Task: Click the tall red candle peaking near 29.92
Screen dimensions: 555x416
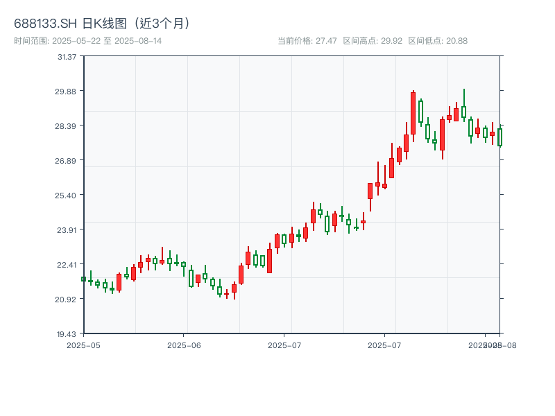Action: pyautogui.click(x=413, y=113)
